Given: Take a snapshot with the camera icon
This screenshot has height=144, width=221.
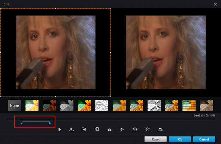Looking at the screenshot, I should click(160, 129).
